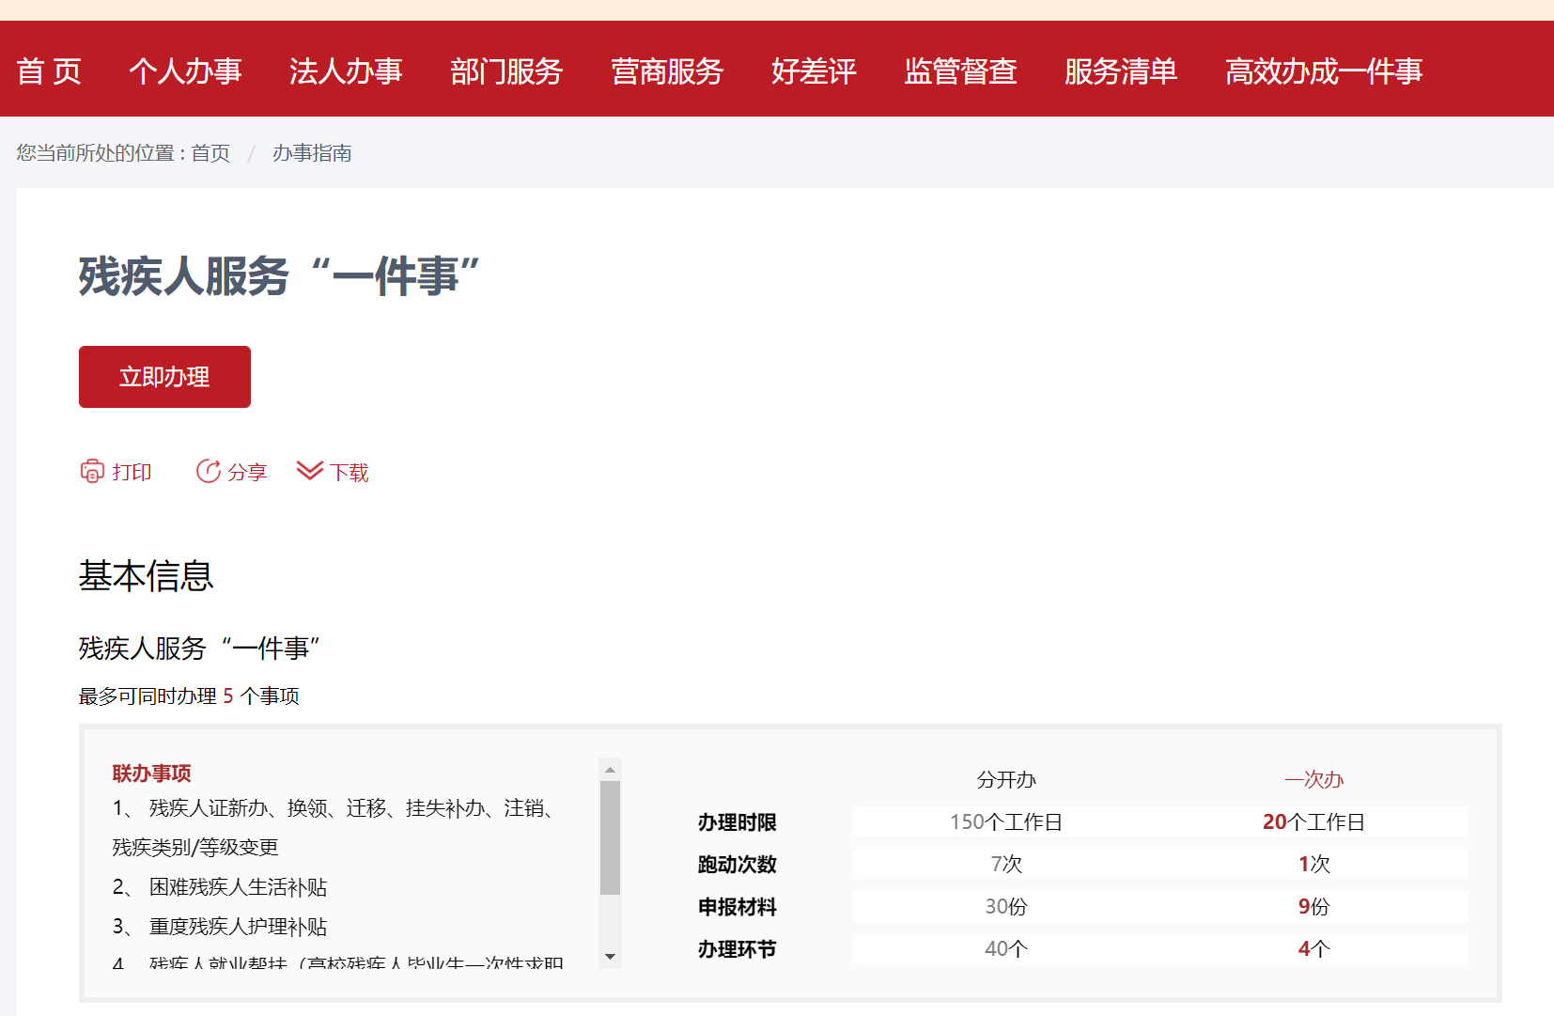Click the download chevron icon beside 下载
1554x1016 pixels.
309,471
